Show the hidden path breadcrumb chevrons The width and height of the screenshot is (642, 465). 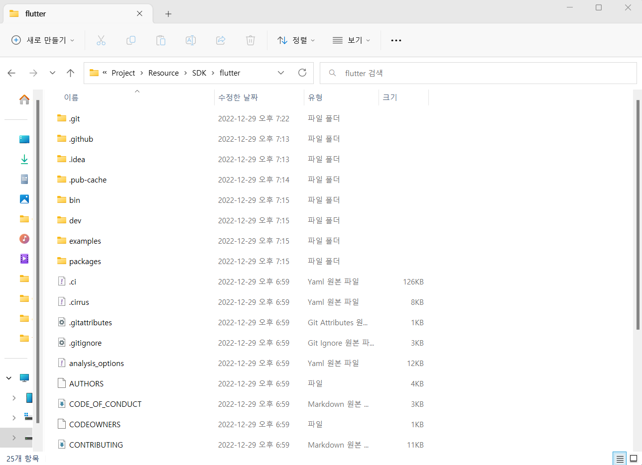click(x=105, y=73)
